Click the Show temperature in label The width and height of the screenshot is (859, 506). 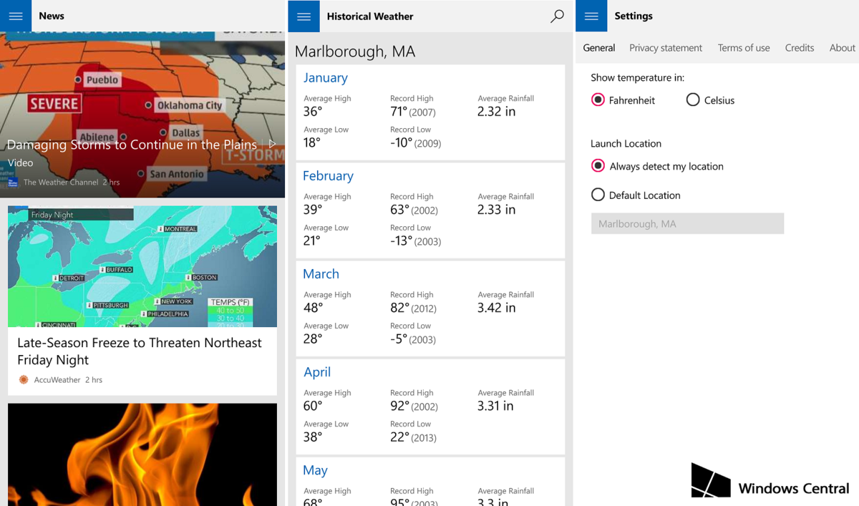[637, 77]
